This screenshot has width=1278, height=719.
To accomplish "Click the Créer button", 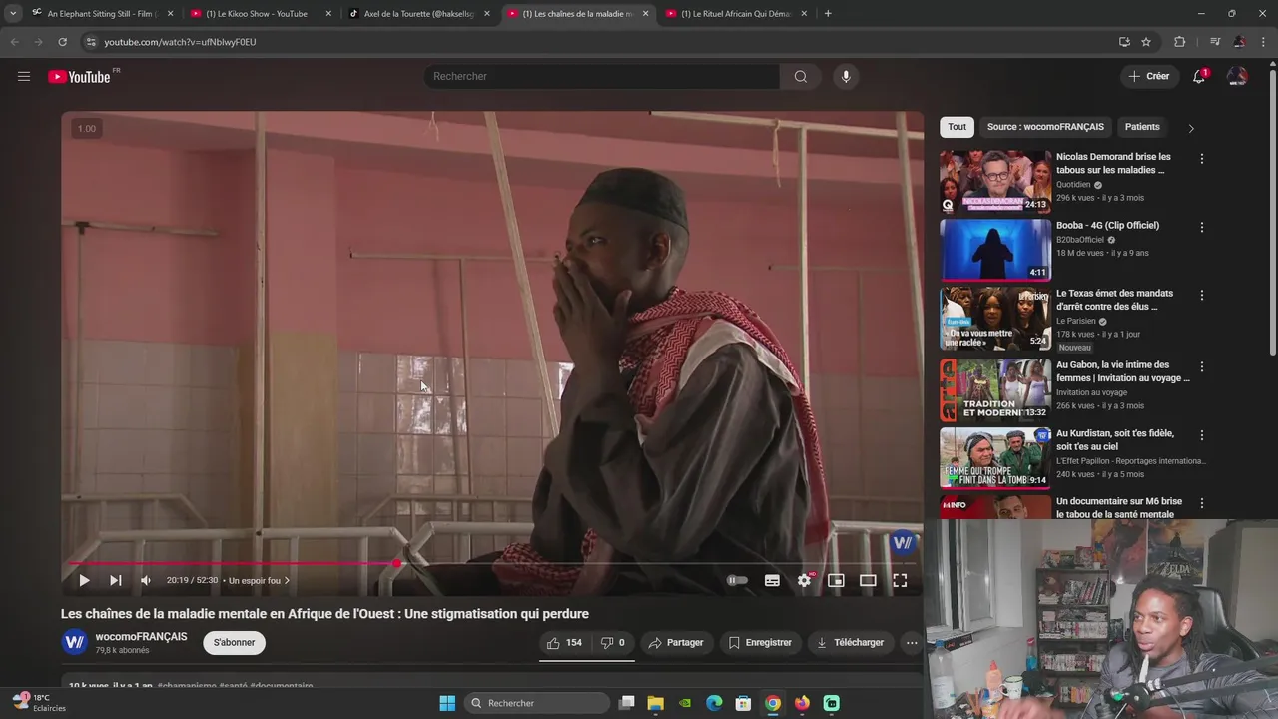I will pos(1149,76).
